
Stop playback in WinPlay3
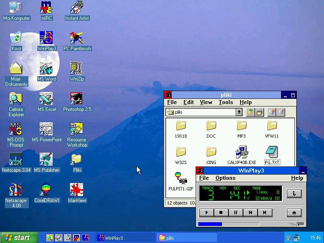[221, 212]
